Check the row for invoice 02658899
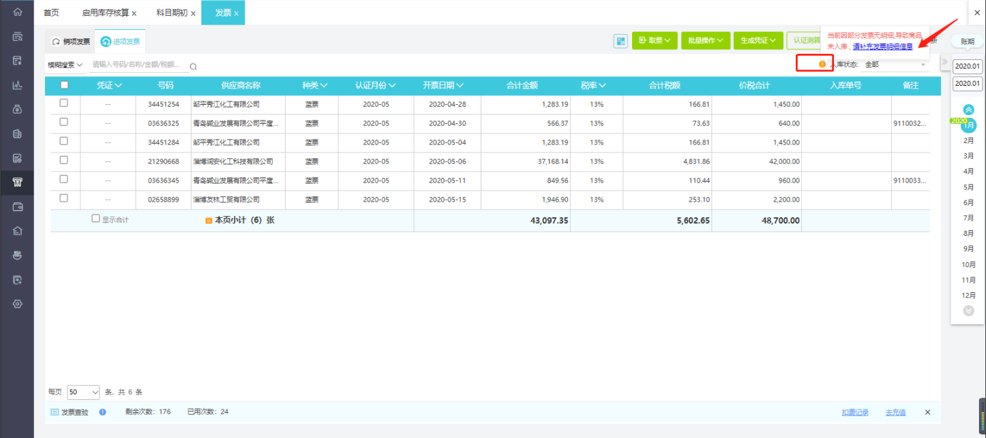 (x=64, y=198)
